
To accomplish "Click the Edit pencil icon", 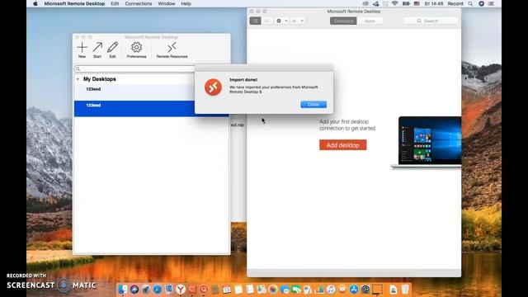I will [x=112, y=48].
